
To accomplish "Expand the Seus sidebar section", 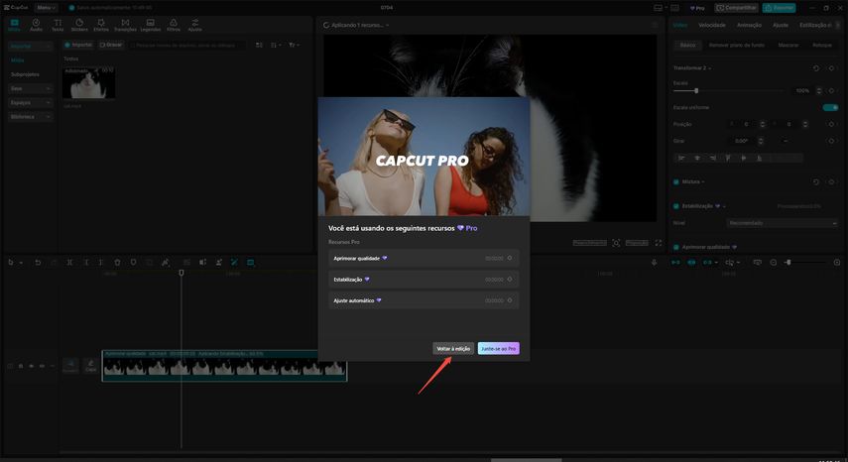I will tap(30, 88).
